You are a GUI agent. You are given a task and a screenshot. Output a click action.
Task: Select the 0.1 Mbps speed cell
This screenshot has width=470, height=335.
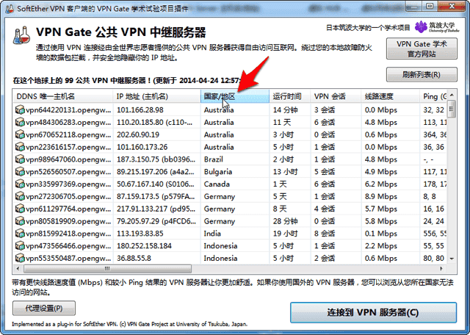click(x=380, y=234)
